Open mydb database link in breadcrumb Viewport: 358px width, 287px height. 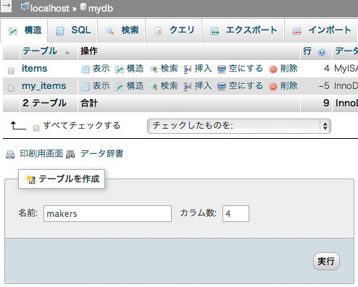point(101,9)
